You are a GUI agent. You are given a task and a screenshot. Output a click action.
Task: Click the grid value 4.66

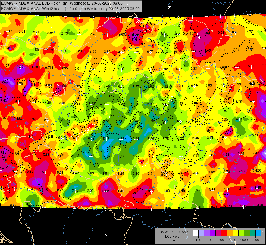[121, 139]
